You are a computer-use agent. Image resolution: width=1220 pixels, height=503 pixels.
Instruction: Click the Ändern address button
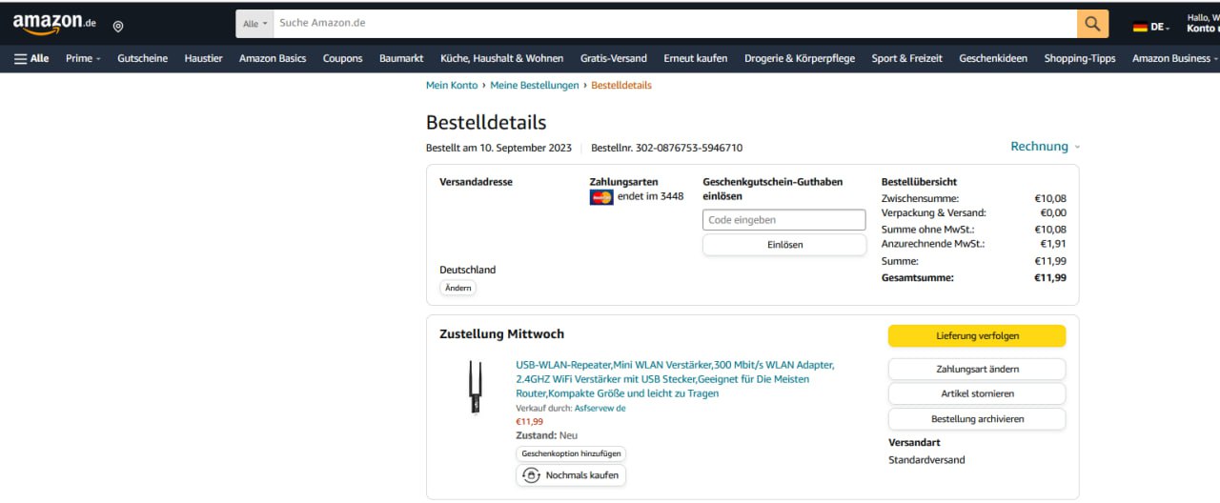click(x=458, y=288)
